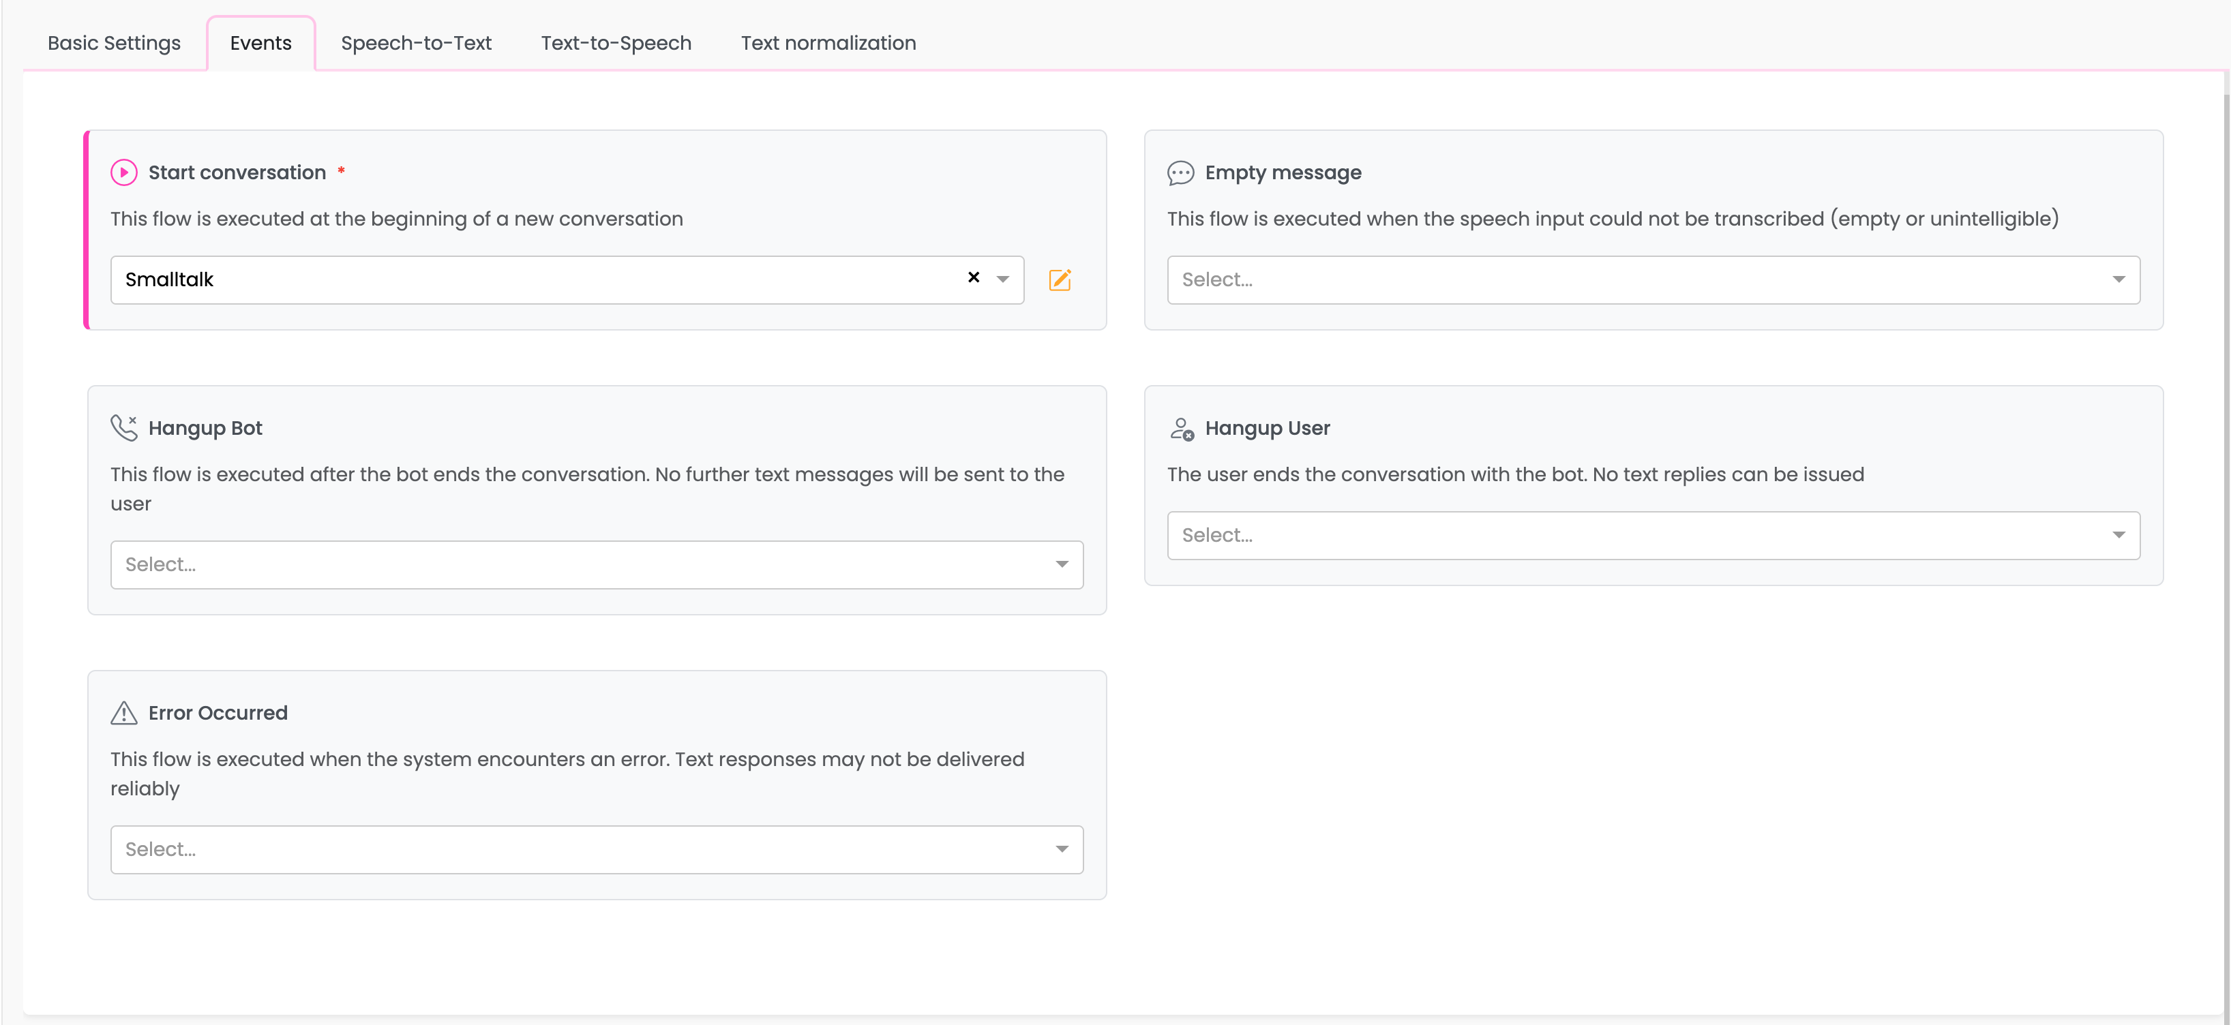Click the Smalltalk flow selection field
This screenshot has width=2231, height=1025.
pyautogui.click(x=567, y=279)
